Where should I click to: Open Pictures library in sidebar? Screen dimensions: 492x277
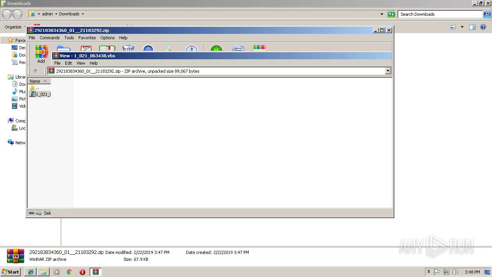pyautogui.click(x=19, y=99)
